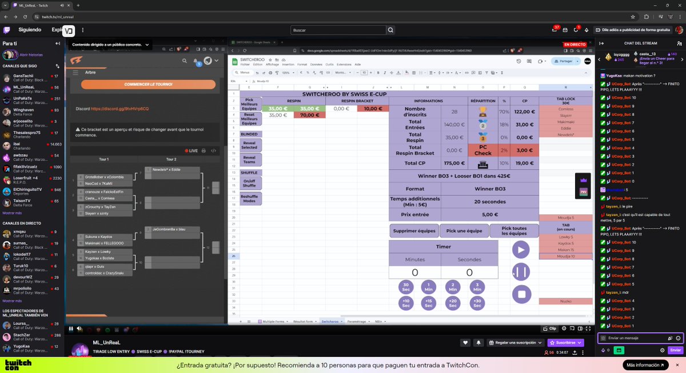The width and height of the screenshot is (686, 373).
Task: Open chat settings gear beside Enviar
Action: pyautogui.click(x=662, y=350)
